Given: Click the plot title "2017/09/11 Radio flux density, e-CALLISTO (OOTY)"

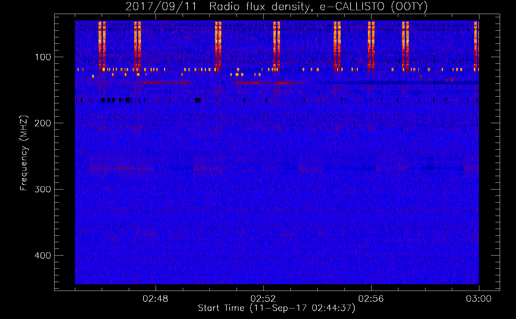Looking at the screenshot, I should 276,6.
